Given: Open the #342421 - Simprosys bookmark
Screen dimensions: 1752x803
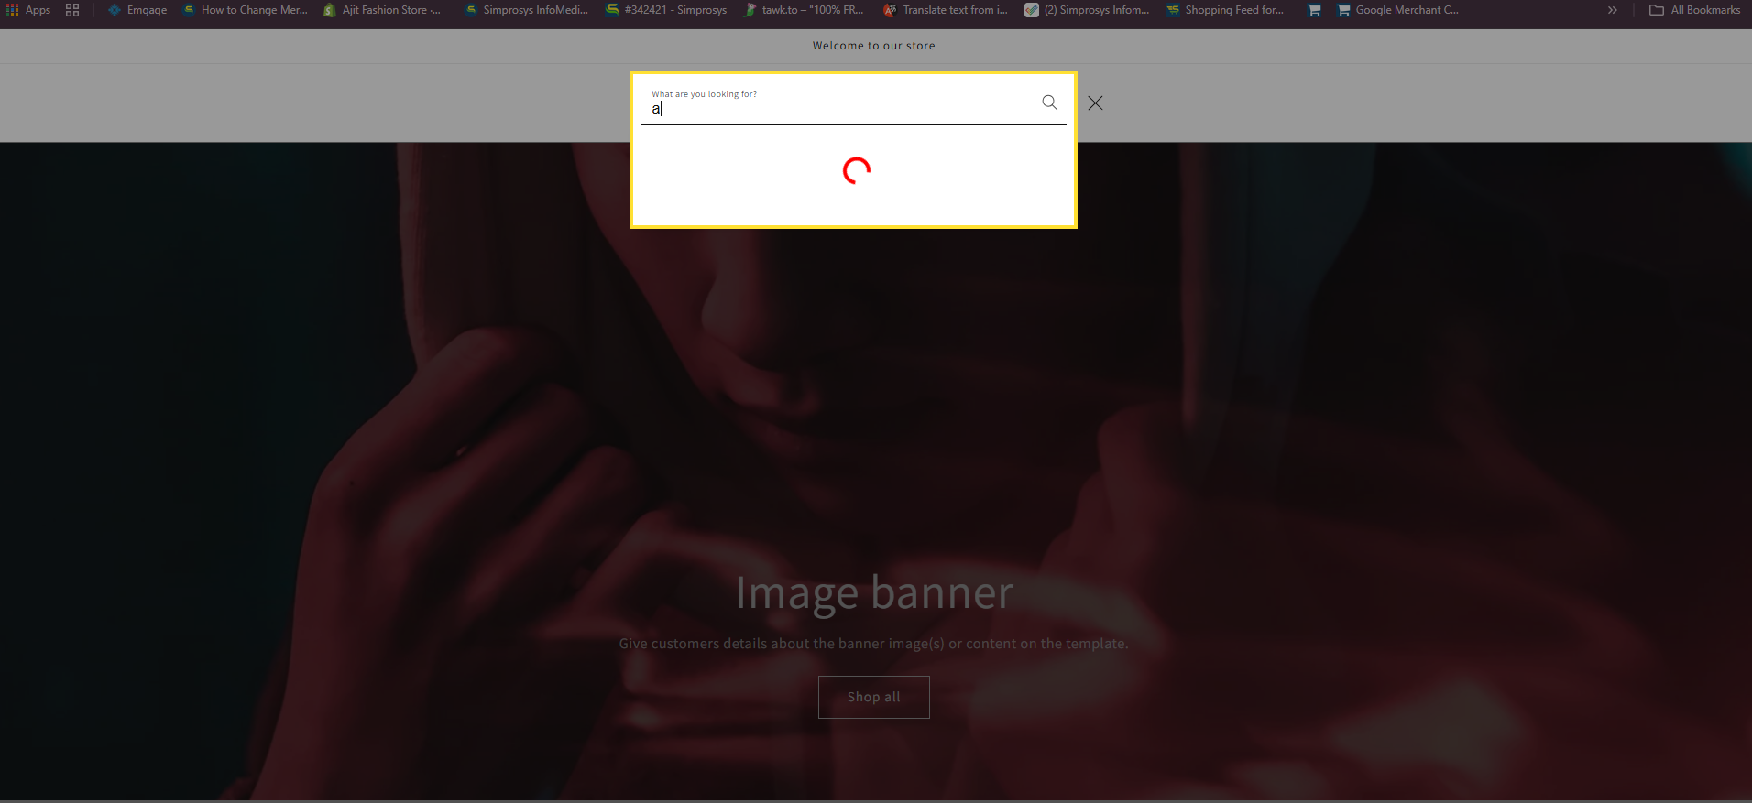Looking at the screenshot, I should [x=666, y=10].
